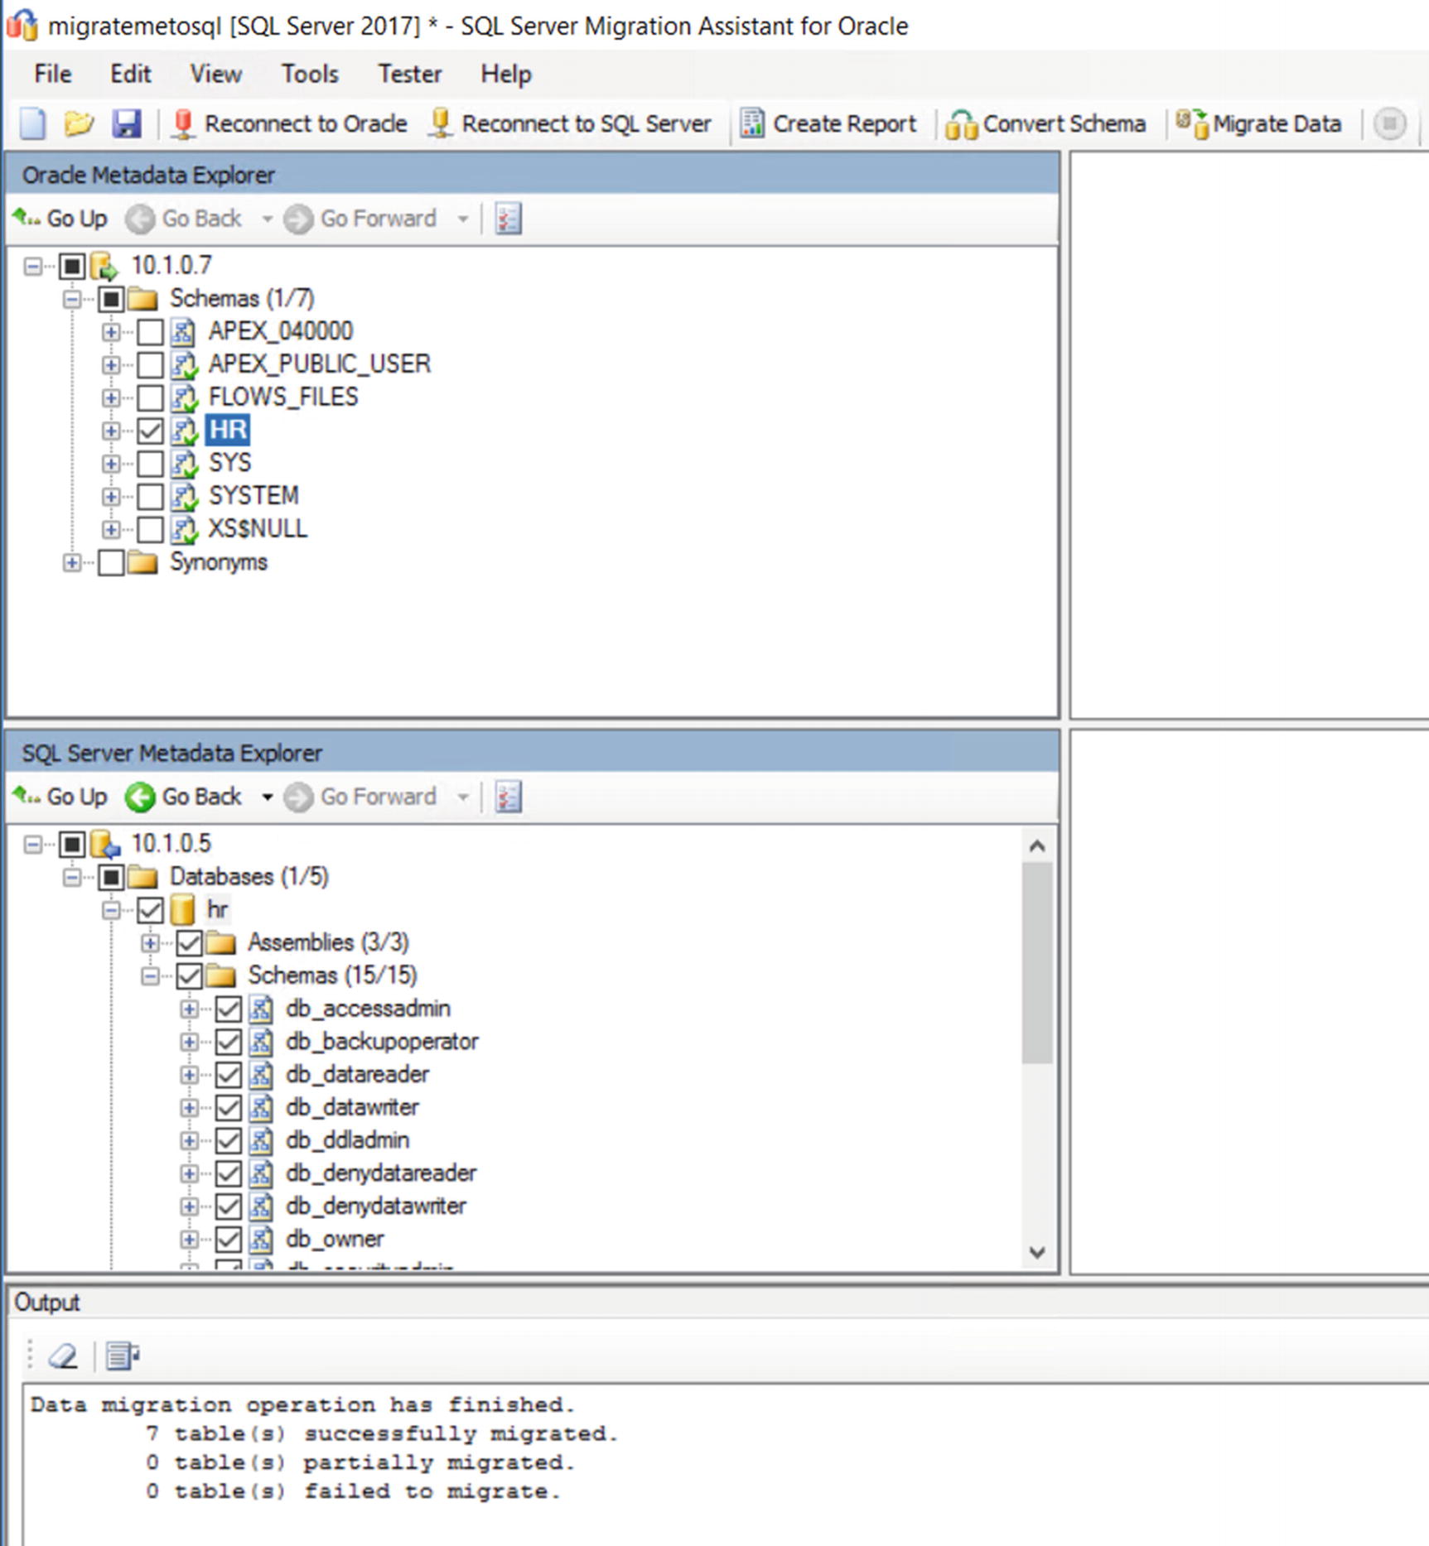Image resolution: width=1429 pixels, height=1546 pixels.
Task: Uncheck the db_owner schema checkbox
Action: tap(229, 1240)
